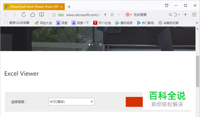Viewport: 200px width, 117px height.
Task: Pause the banner carousel
Action: (101, 44)
